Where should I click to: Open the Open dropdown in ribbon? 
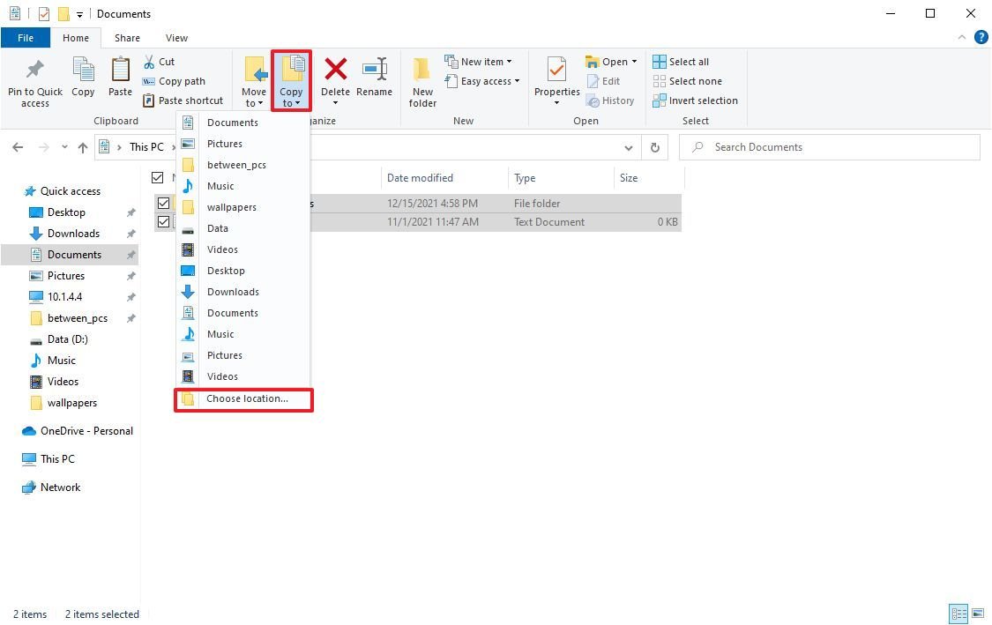click(x=611, y=62)
